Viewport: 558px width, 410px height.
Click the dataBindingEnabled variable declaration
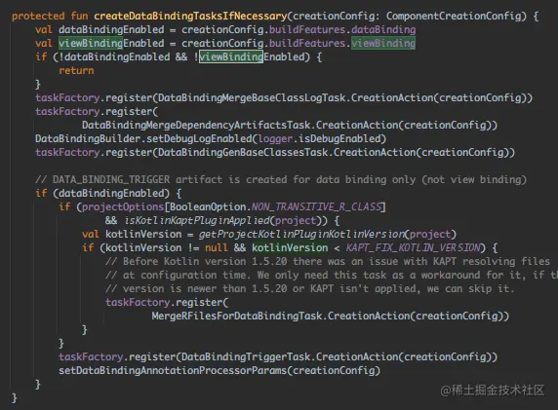pos(111,29)
